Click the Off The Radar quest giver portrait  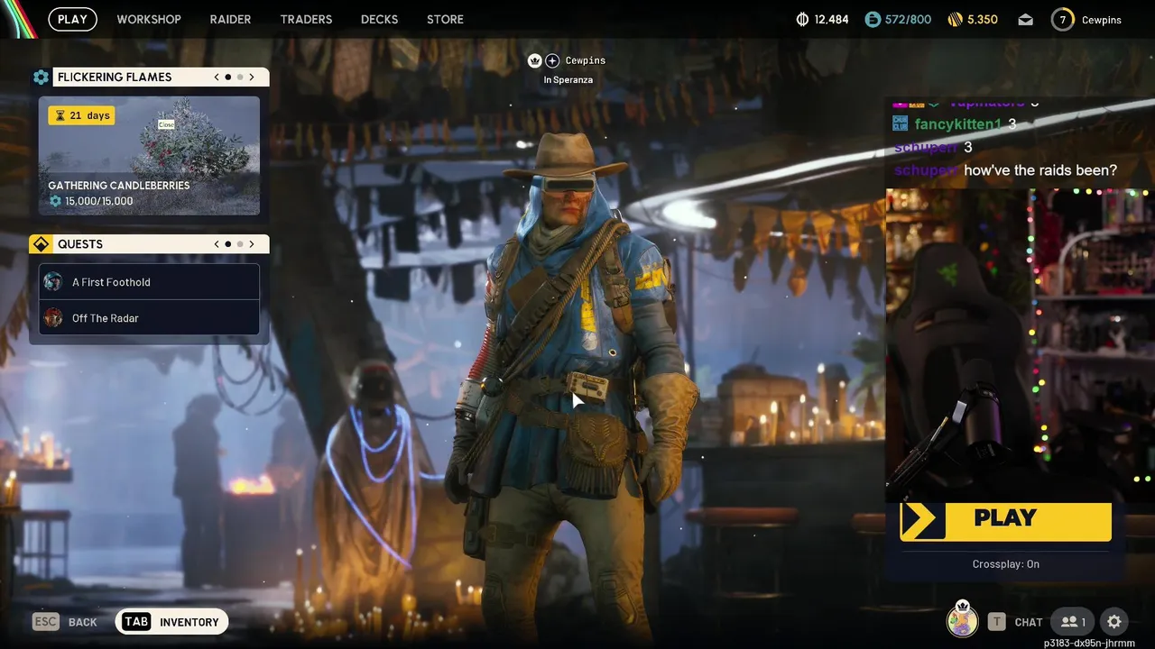pyautogui.click(x=53, y=317)
